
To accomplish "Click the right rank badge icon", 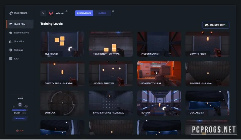I will pyautogui.click(x=26, y=106).
